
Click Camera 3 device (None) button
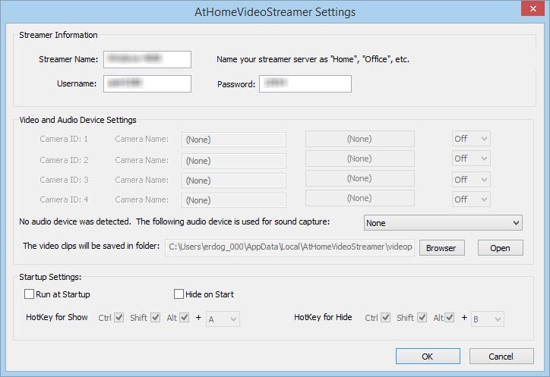coord(360,178)
